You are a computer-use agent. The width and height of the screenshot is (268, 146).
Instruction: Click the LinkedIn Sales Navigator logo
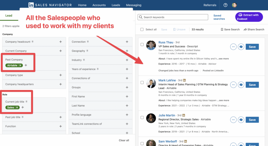pos(50,5)
